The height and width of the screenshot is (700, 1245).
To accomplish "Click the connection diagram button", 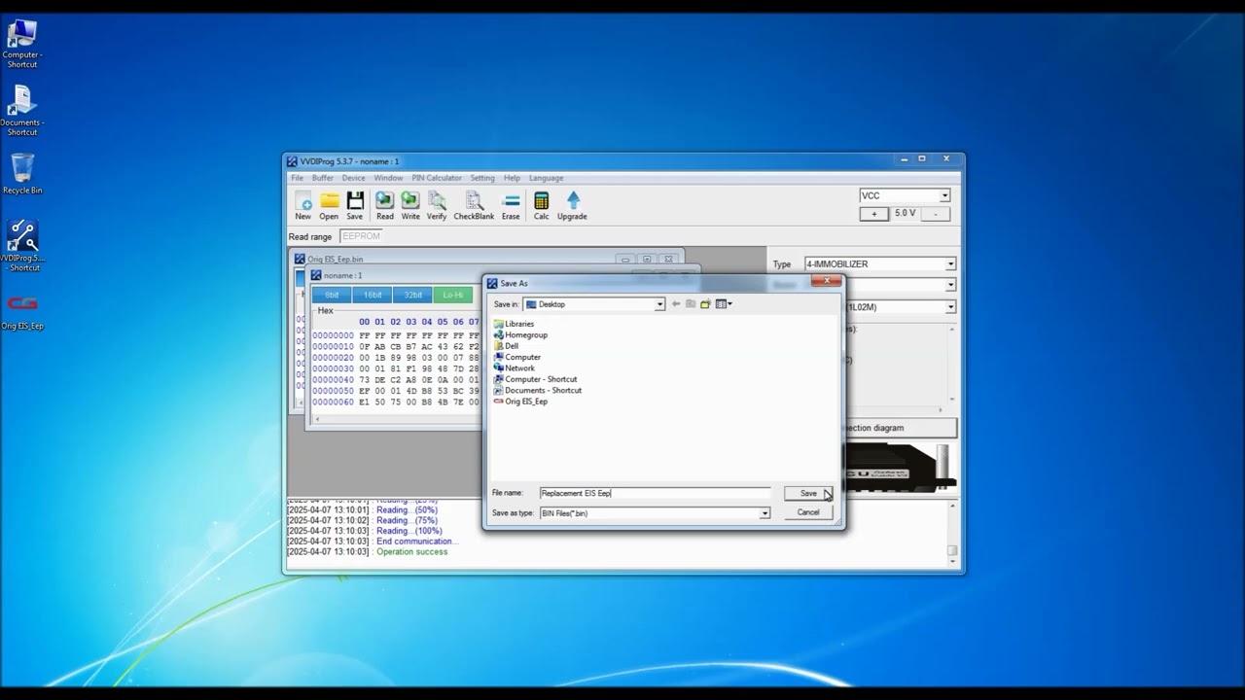I will (x=901, y=428).
